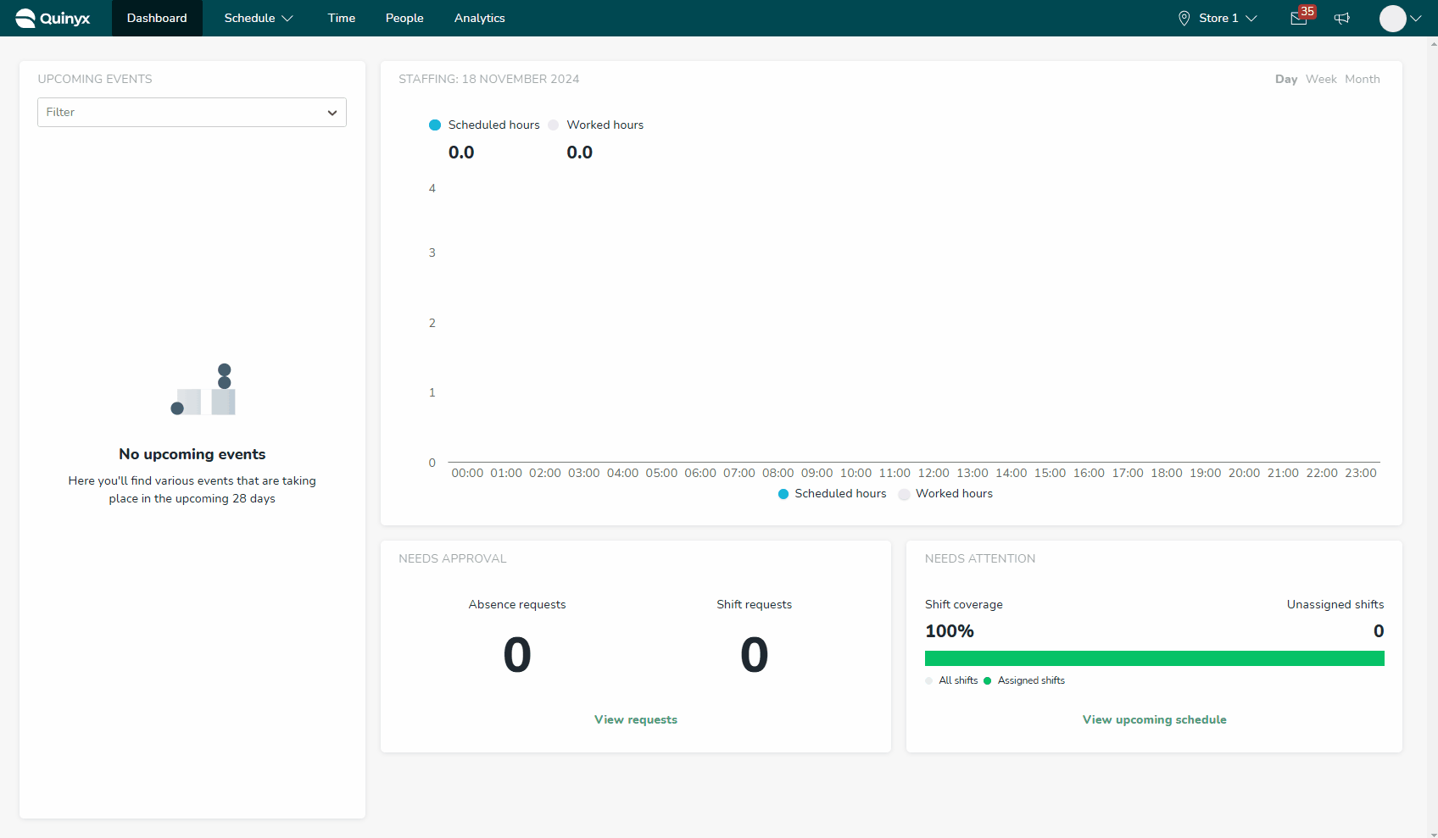Screen dimensions: 1438x838
Task: Toggle Worked hours legend below chart
Action: pyautogui.click(x=945, y=493)
